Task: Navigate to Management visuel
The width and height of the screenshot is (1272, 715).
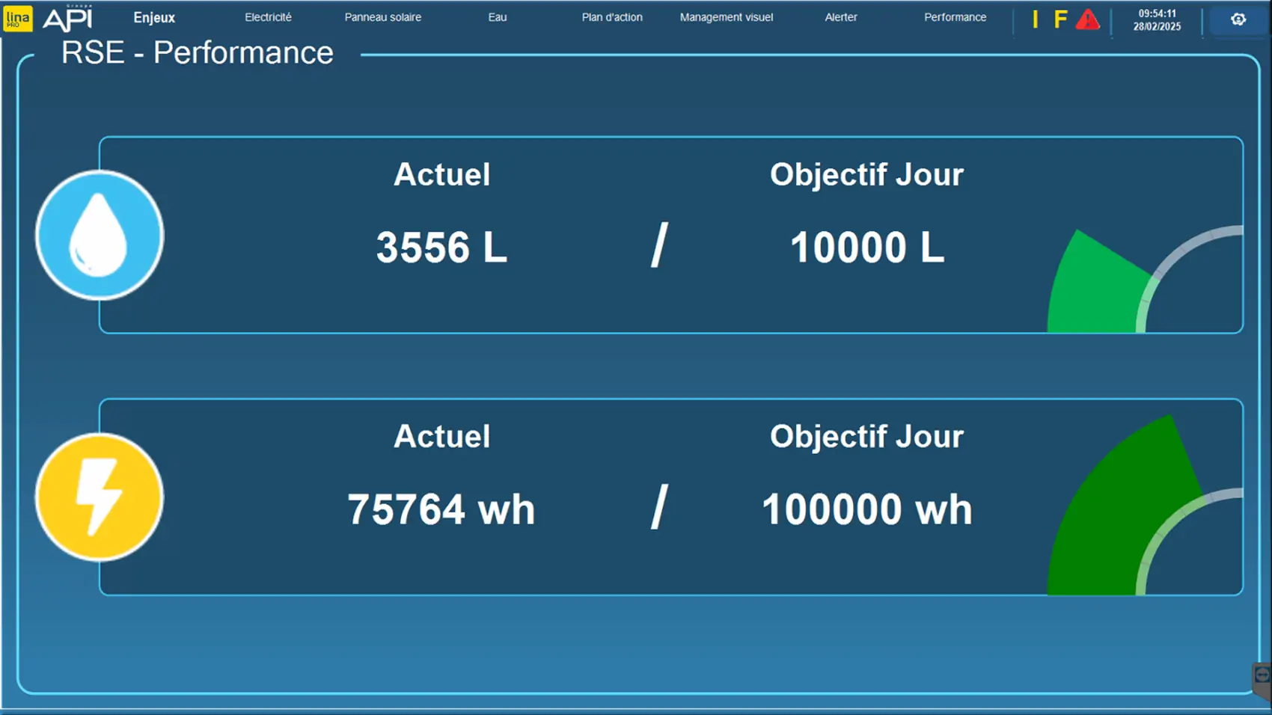Action: 726,17
